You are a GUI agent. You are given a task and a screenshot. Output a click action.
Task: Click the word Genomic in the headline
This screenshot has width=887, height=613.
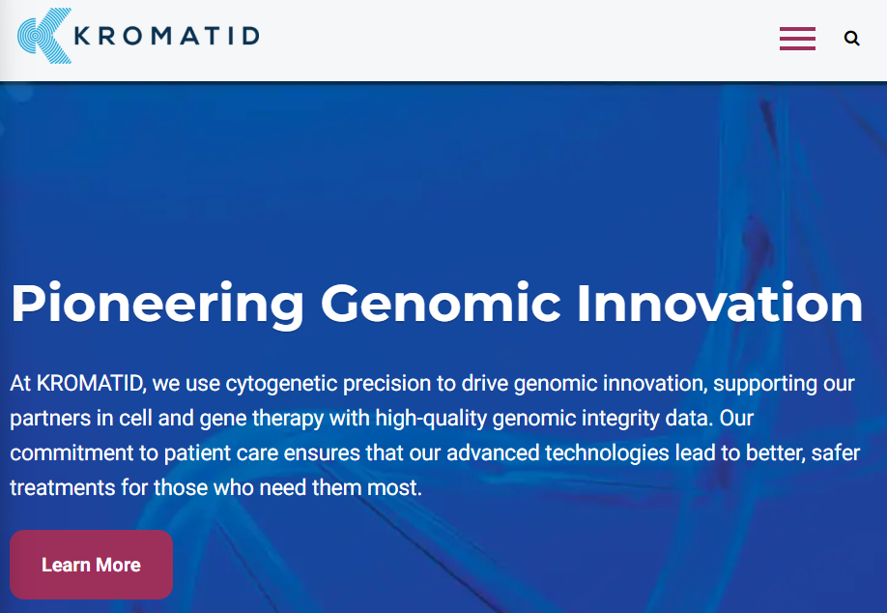point(441,304)
